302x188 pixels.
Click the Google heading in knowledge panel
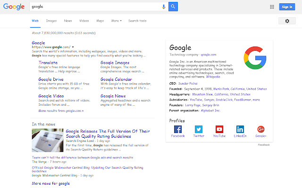click(180, 48)
